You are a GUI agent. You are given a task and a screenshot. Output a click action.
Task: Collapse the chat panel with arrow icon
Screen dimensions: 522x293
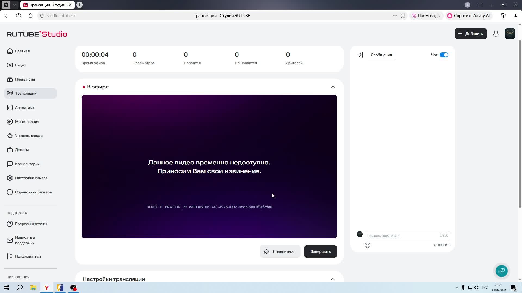360,55
